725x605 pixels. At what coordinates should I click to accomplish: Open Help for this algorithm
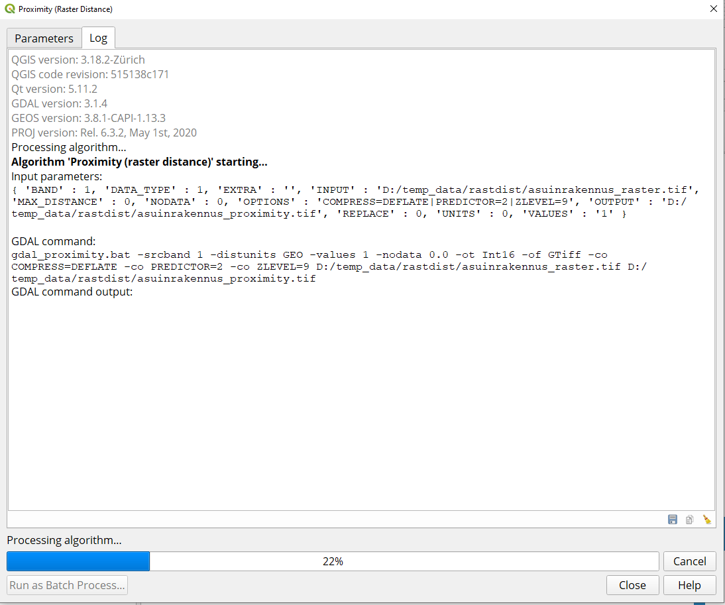click(x=689, y=585)
